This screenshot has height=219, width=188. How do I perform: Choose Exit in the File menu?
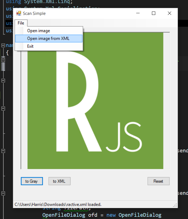coord(49,46)
